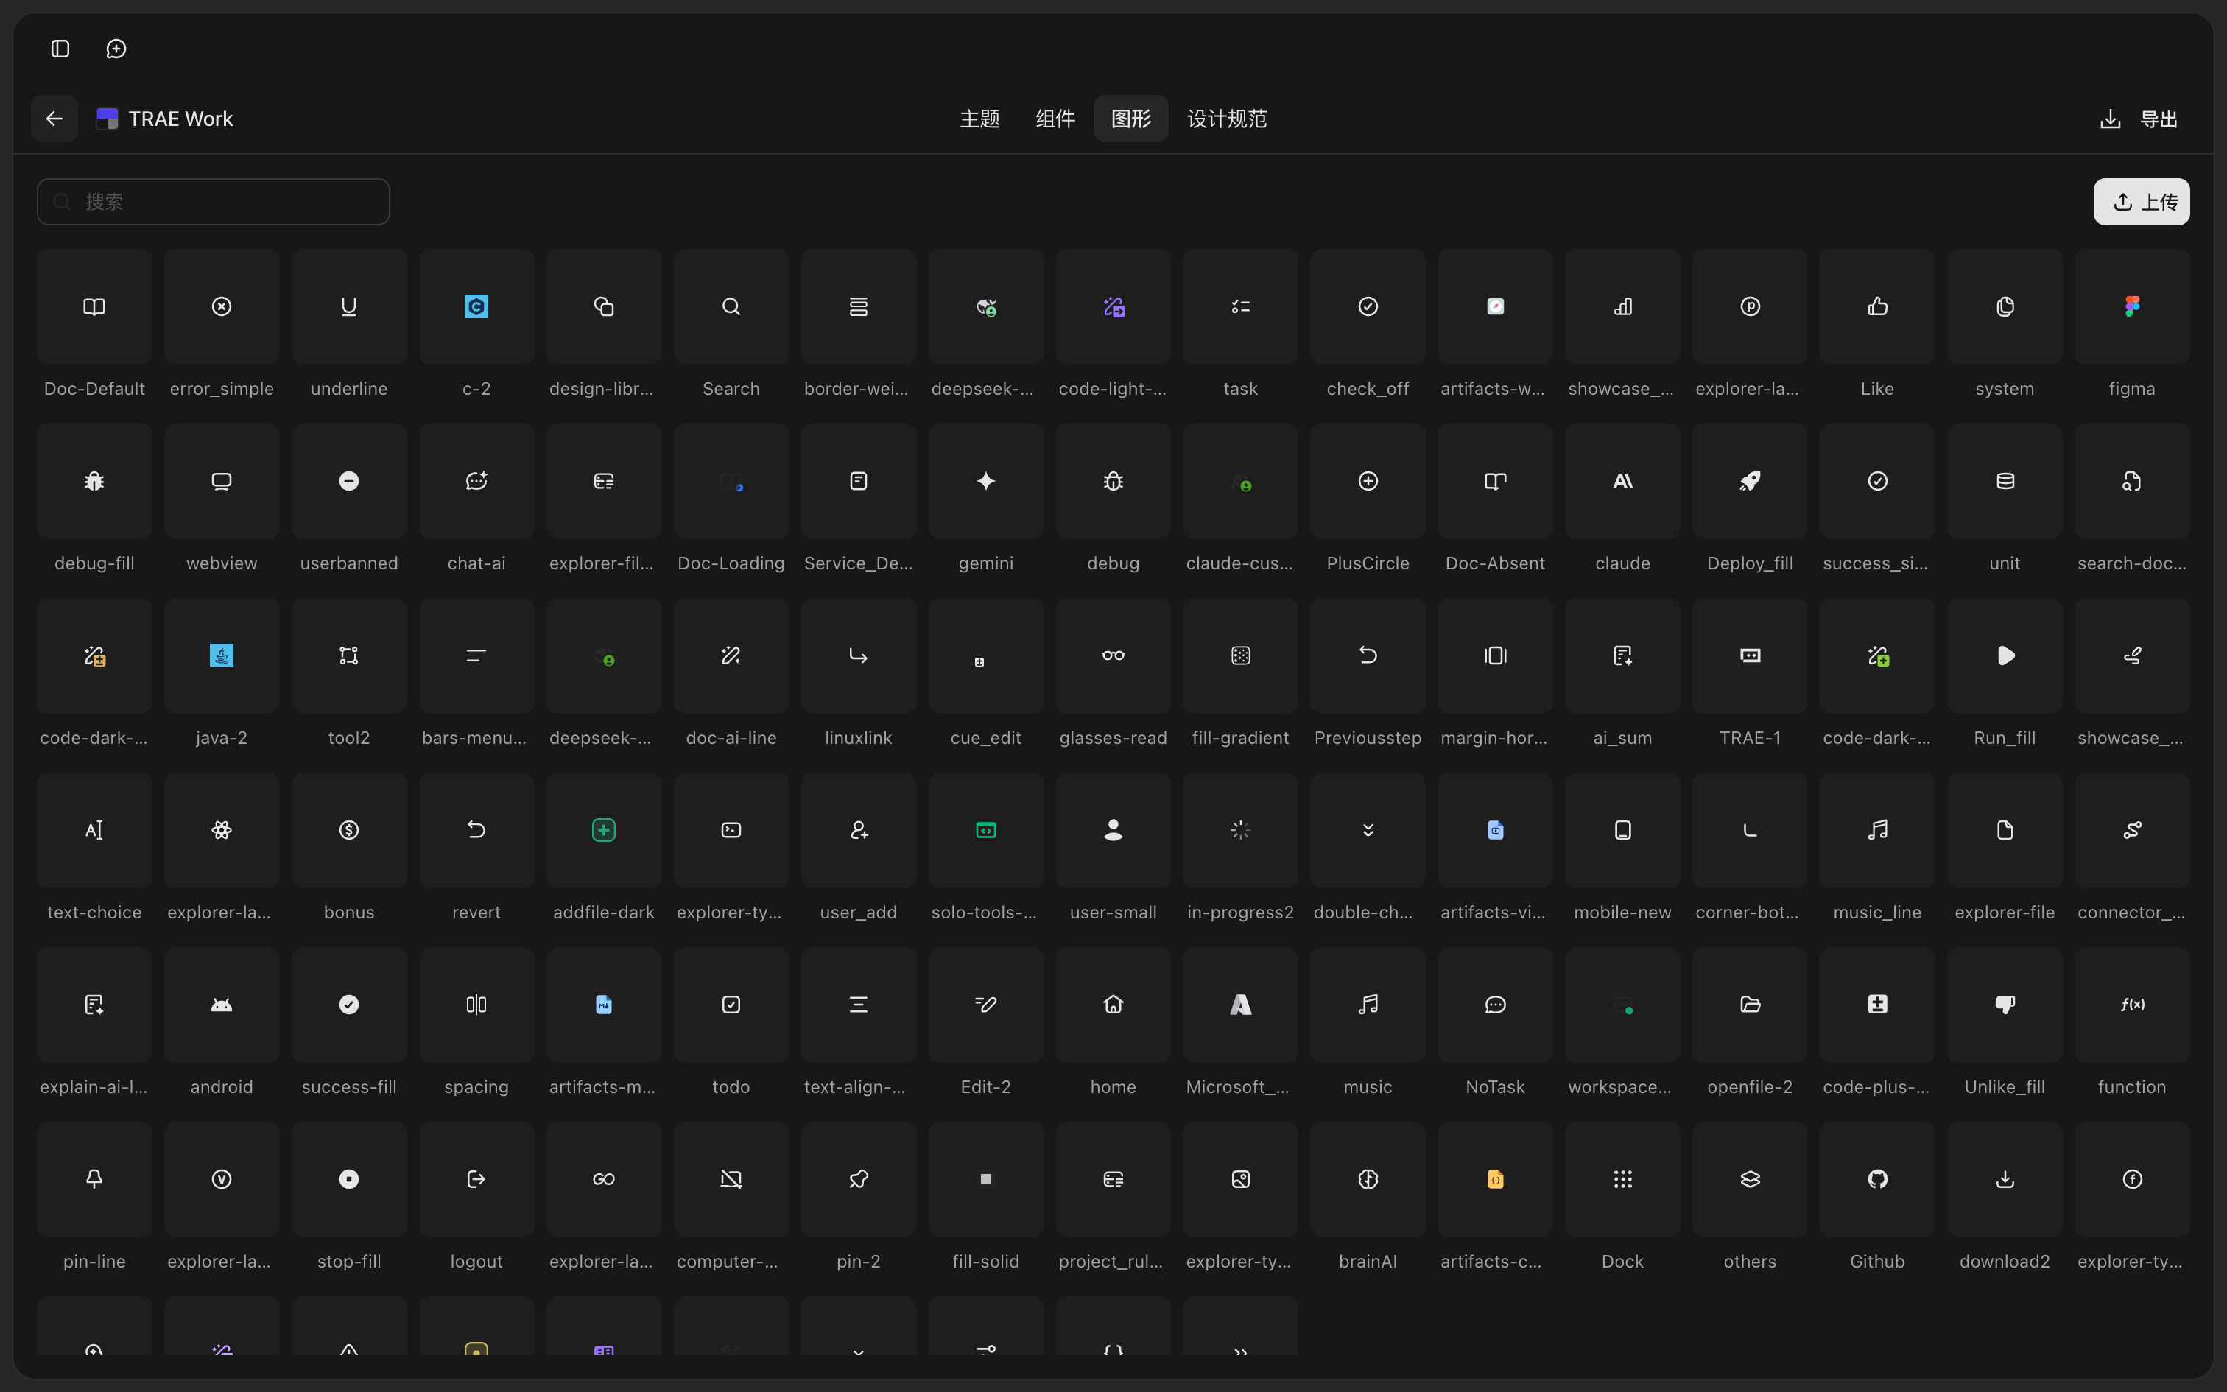Select the in-progress2 spinner icon
2227x1392 pixels.
click(1240, 831)
